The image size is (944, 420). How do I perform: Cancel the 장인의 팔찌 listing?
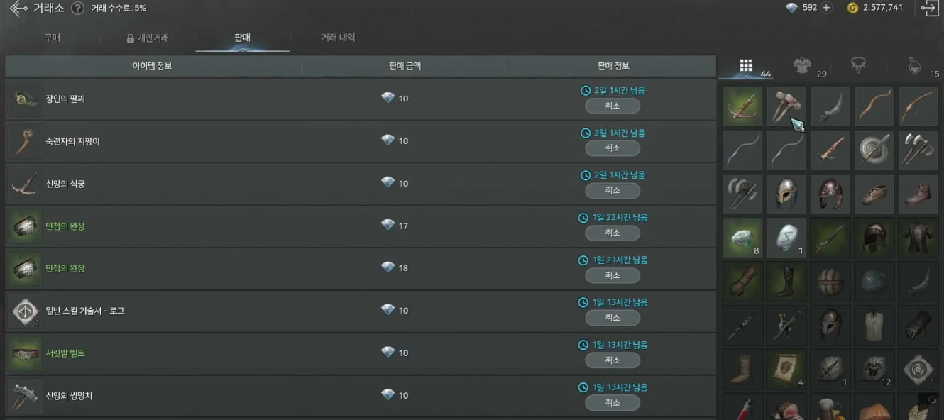[613, 106]
